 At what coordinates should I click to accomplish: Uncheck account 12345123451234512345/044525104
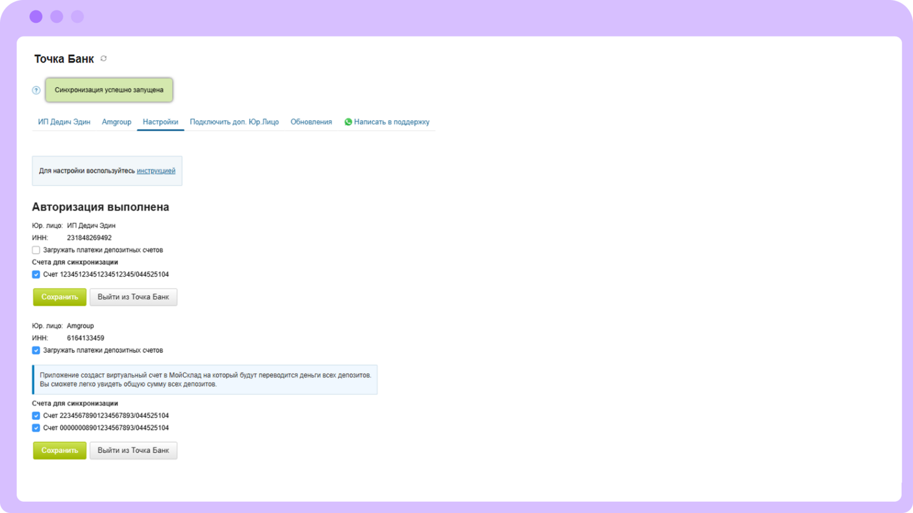click(36, 275)
